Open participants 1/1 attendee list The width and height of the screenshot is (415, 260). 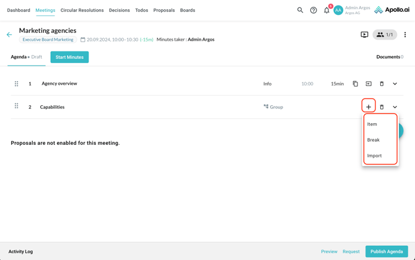coord(385,35)
